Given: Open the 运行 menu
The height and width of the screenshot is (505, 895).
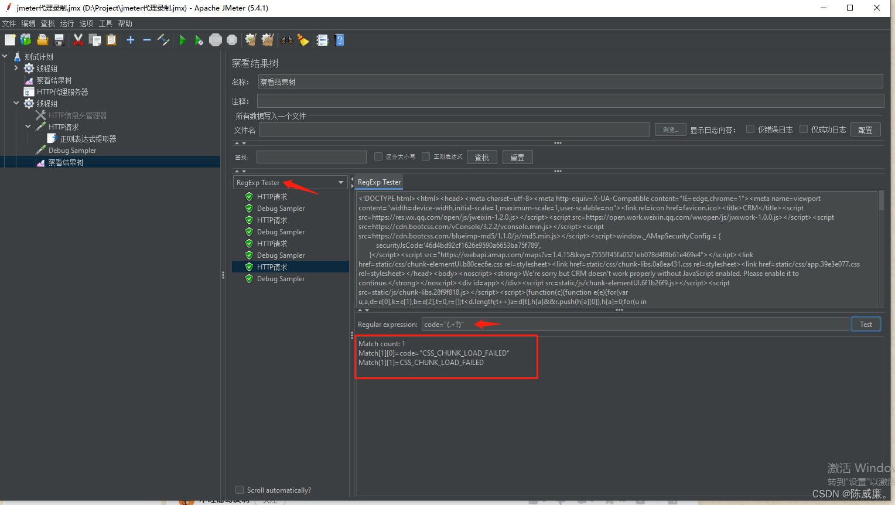Looking at the screenshot, I should click(67, 23).
